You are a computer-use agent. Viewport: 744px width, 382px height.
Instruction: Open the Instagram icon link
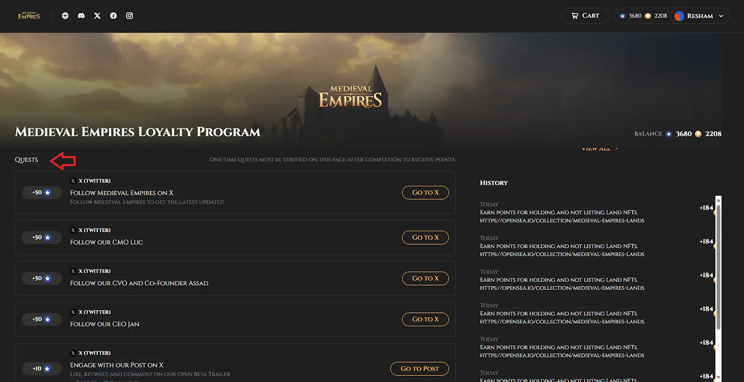pyautogui.click(x=130, y=16)
